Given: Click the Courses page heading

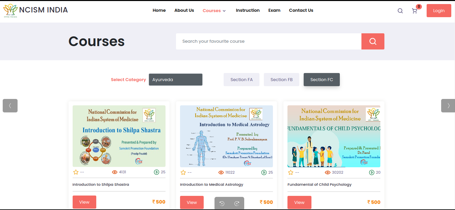Looking at the screenshot, I should 97,41.
